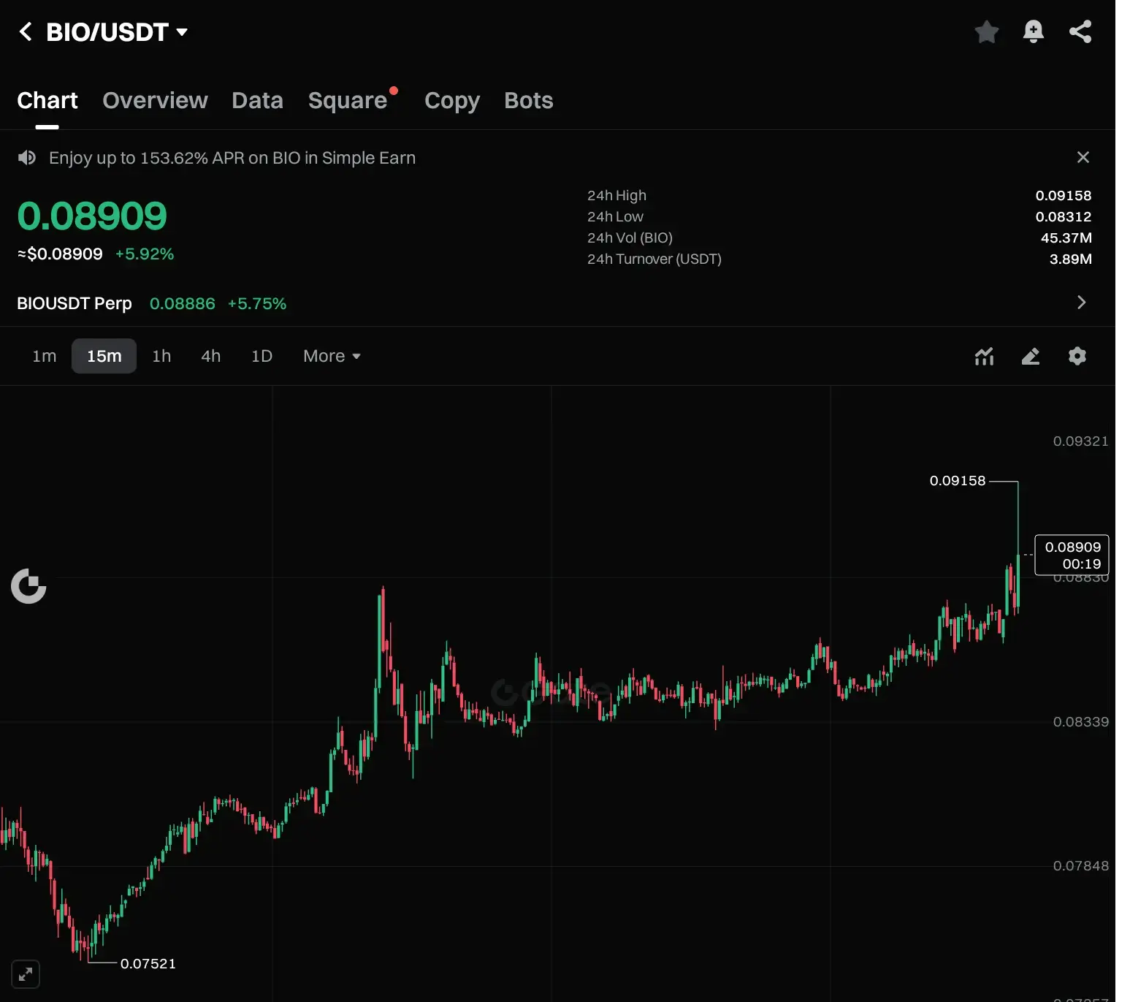Click the 24h Vol value 45.37M
1130x1002 pixels.
tap(1066, 238)
